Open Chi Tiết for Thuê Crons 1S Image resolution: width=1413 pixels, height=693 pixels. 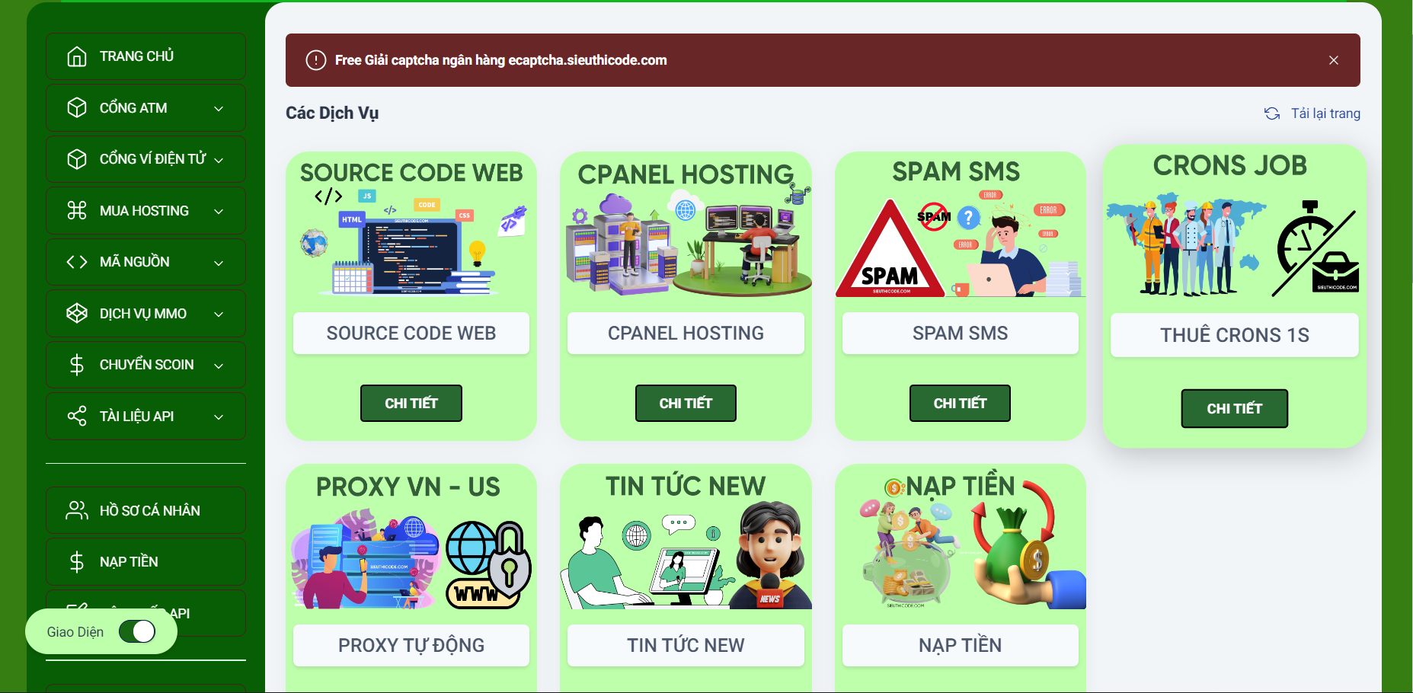[1234, 408]
